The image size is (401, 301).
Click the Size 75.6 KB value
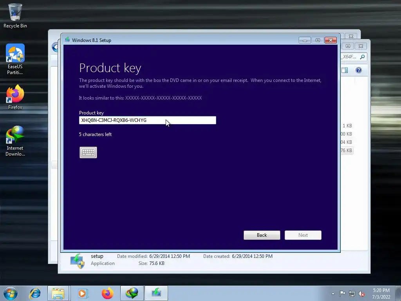[157, 263]
